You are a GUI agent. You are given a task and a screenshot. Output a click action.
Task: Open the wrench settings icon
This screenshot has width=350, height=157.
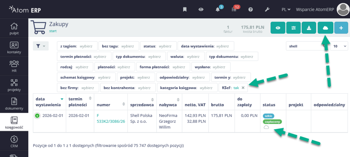pos(268,10)
